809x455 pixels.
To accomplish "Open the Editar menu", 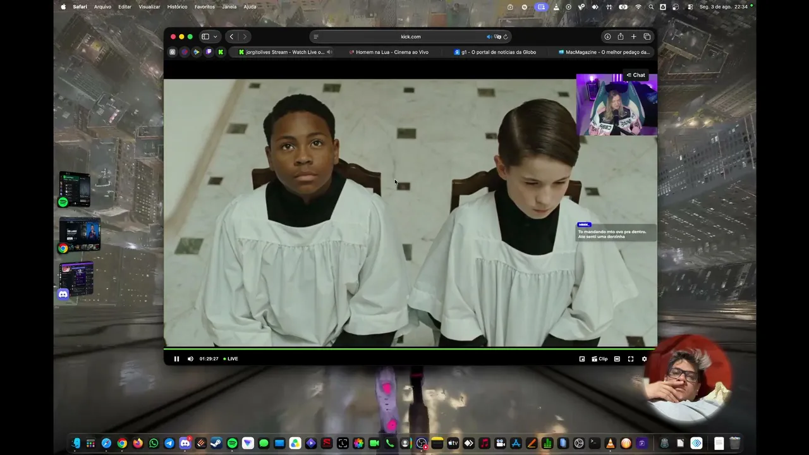I will [125, 7].
